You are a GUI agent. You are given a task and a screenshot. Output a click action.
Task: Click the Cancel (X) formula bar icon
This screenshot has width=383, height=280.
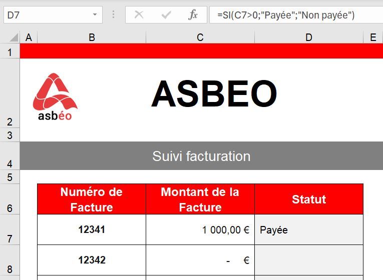(139, 15)
